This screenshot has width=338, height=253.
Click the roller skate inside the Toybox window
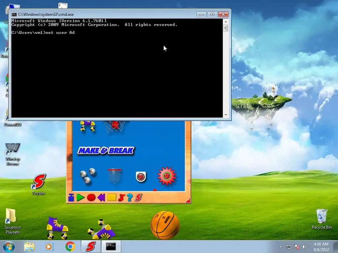click(88, 126)
